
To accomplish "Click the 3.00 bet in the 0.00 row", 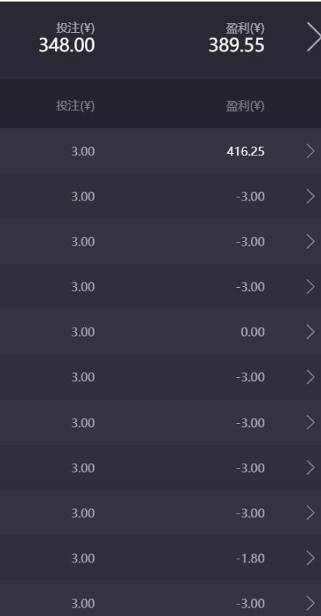I will pos(83,332).
